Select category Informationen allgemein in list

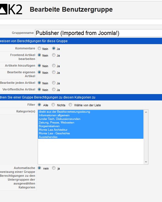click(x=91, y=115)
